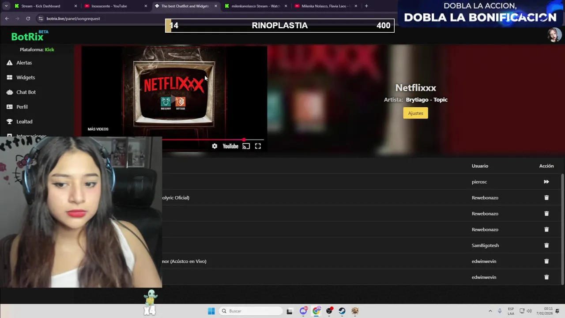Click the Usuario column header
The image size is (565, 318).
480,166
